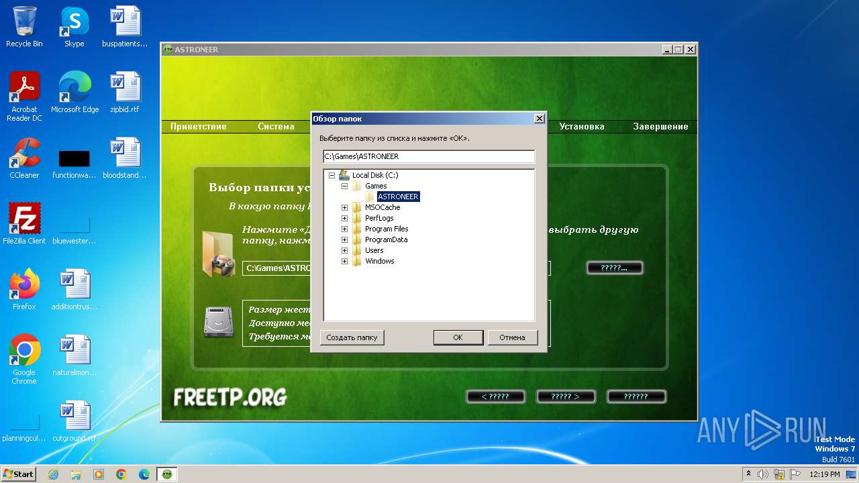The width and height of the screenshot is (859, 483).
Task: Select the buspatients document icon
Action: coord(125,27)
